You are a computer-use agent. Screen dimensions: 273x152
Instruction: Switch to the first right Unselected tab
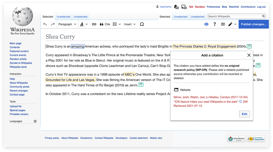click(180, 17)
